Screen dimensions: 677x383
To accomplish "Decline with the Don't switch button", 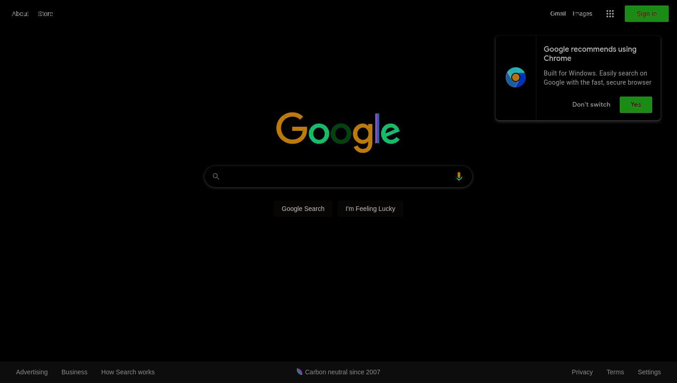I will click(x=591, y=105).
